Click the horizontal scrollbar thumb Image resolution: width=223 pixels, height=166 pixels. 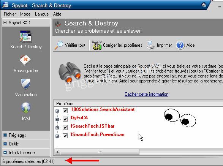point(100,152)
